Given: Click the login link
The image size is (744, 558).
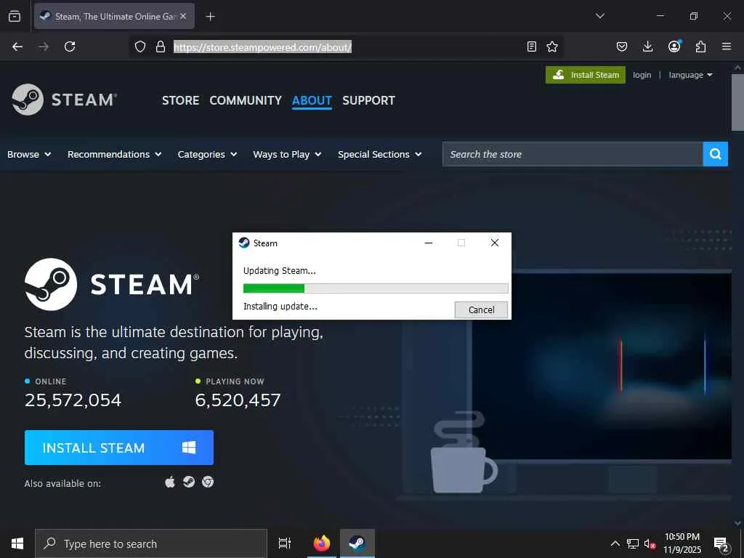Looking at the screenshot, I should point(642,75).
